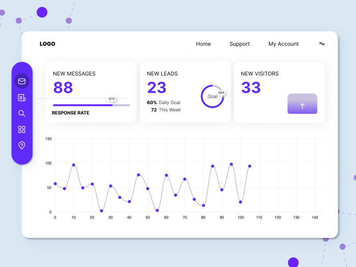Click the Help pin icon in sidebar
Screen dimensions: 356x267
pos(22,146)
